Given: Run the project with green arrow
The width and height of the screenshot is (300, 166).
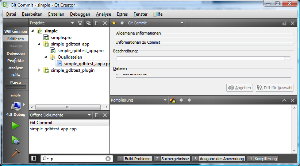Looking at the screenshot, I should (x=16, y=126).
